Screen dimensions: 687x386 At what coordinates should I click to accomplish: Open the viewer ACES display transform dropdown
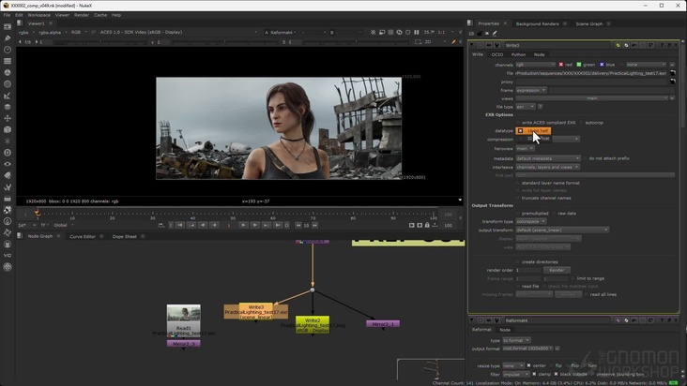178,33
